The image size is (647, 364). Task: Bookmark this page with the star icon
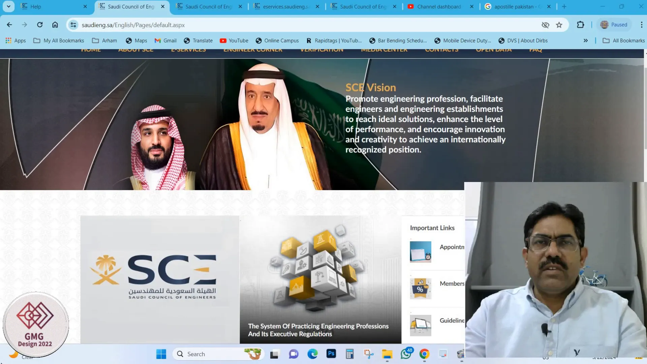click(x=559, y=25)
